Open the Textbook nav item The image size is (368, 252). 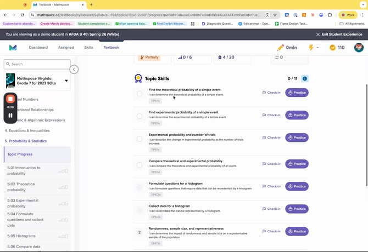111,48
